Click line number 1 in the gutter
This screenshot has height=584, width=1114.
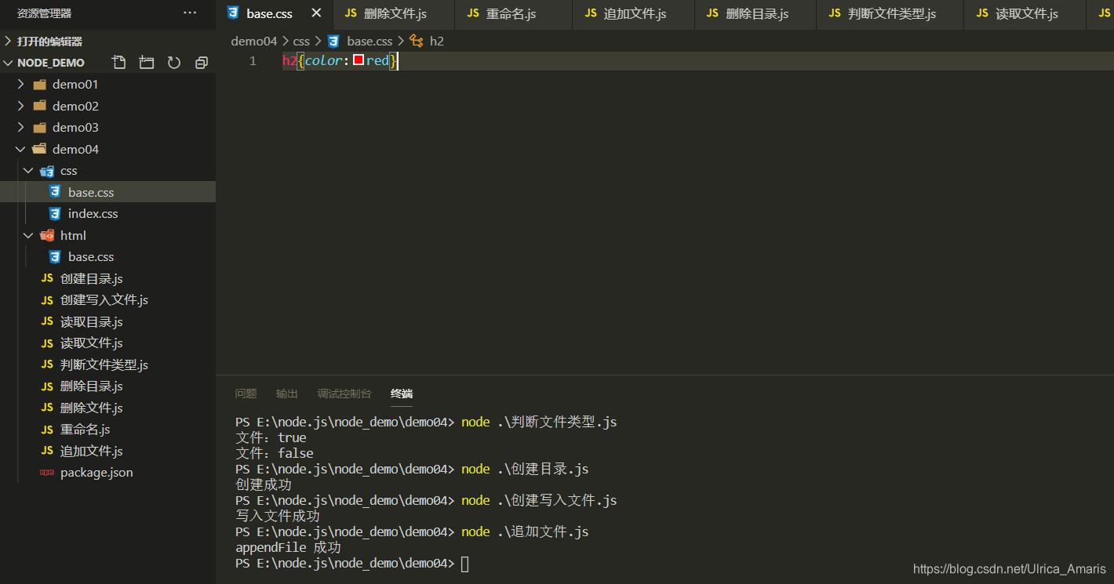pos(253,60)
